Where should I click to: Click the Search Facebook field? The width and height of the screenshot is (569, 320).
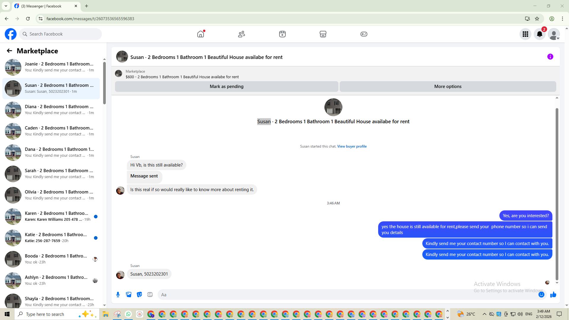point(60,34)
